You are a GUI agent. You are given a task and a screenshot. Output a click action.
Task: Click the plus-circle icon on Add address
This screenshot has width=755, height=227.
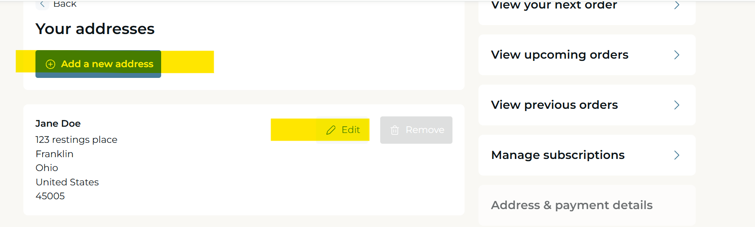[51, 64]
